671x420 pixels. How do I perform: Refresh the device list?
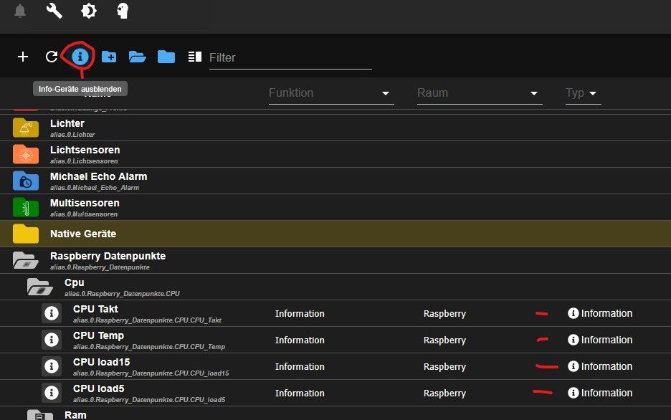(x=52, y=57)
